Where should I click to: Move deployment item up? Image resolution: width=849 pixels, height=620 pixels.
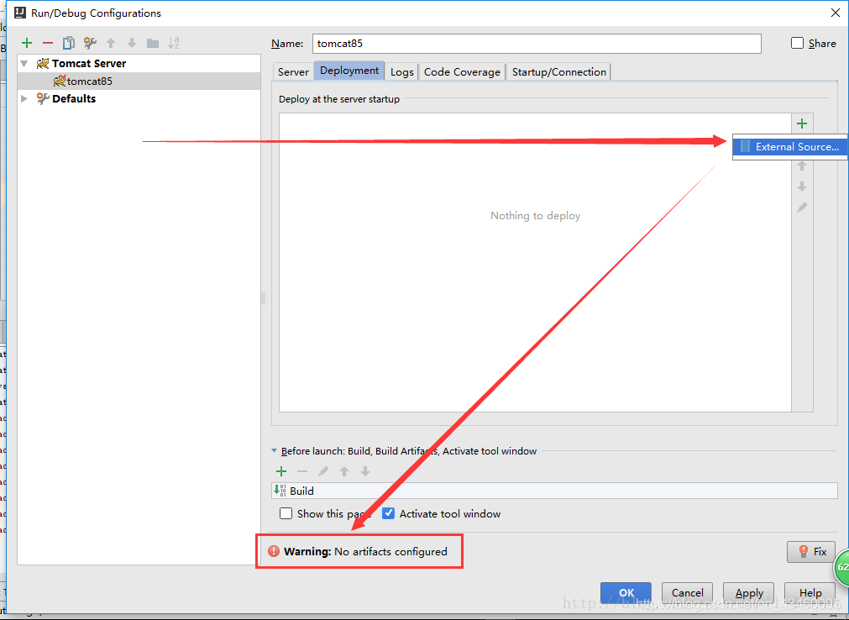click(802, 166)
